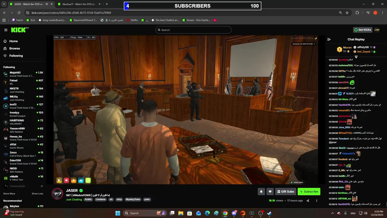Select the MysteryTown tag
This screenshot has width=387, height=218.
coord(133,200)
